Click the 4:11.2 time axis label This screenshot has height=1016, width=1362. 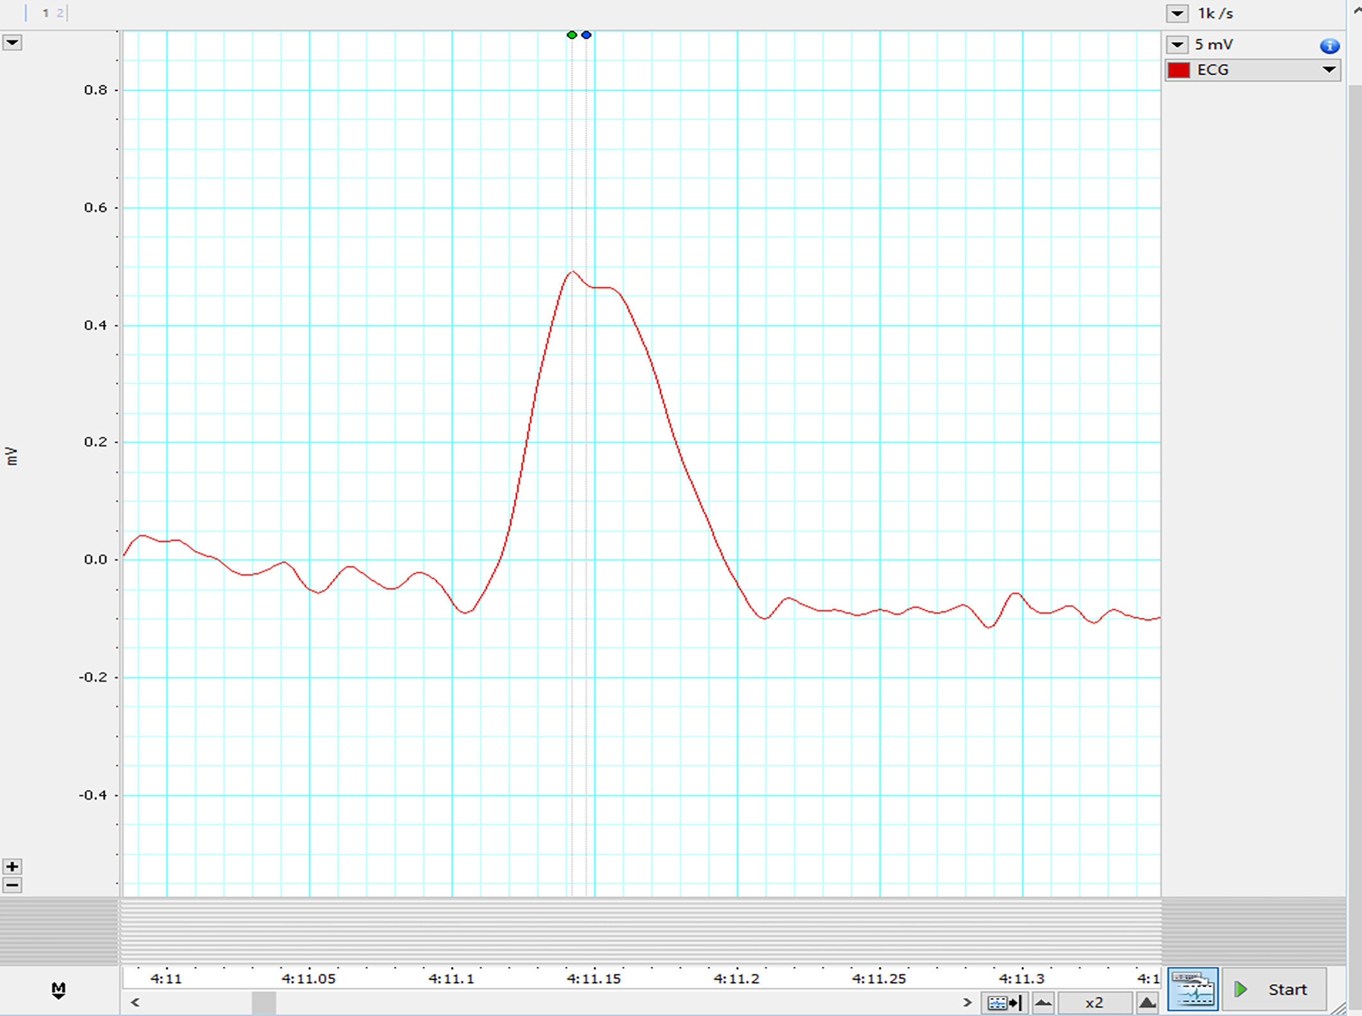[x=737, y=979]
